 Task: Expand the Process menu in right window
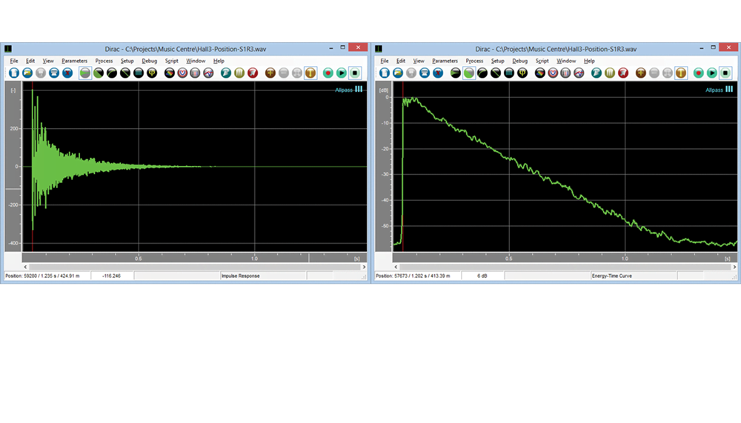pyautogui.click(x=474, y=61)
